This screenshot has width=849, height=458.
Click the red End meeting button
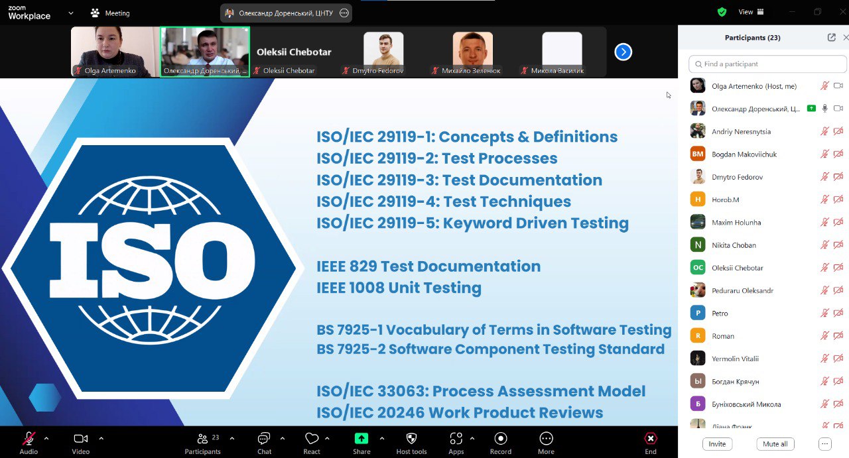click(651, 443)
